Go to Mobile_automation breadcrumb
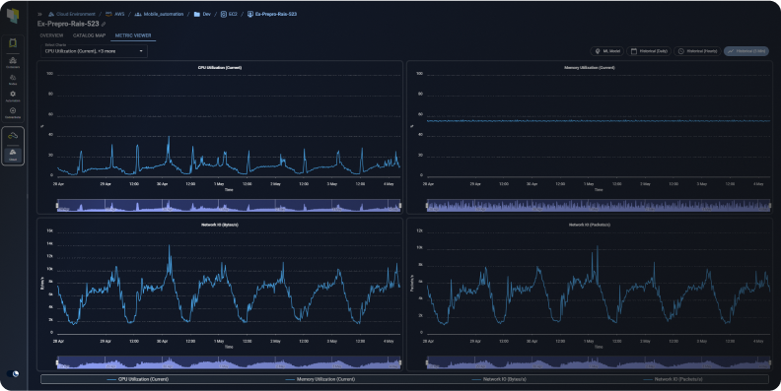Image resolution: width=781 pixels, height=391 pixels. click(159, 14)
